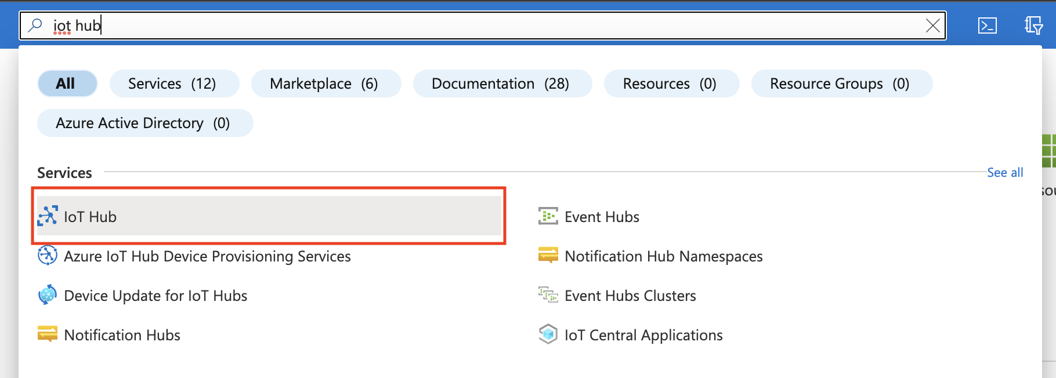Filter results by Resource Groups (0)

(x=842, y=83)
